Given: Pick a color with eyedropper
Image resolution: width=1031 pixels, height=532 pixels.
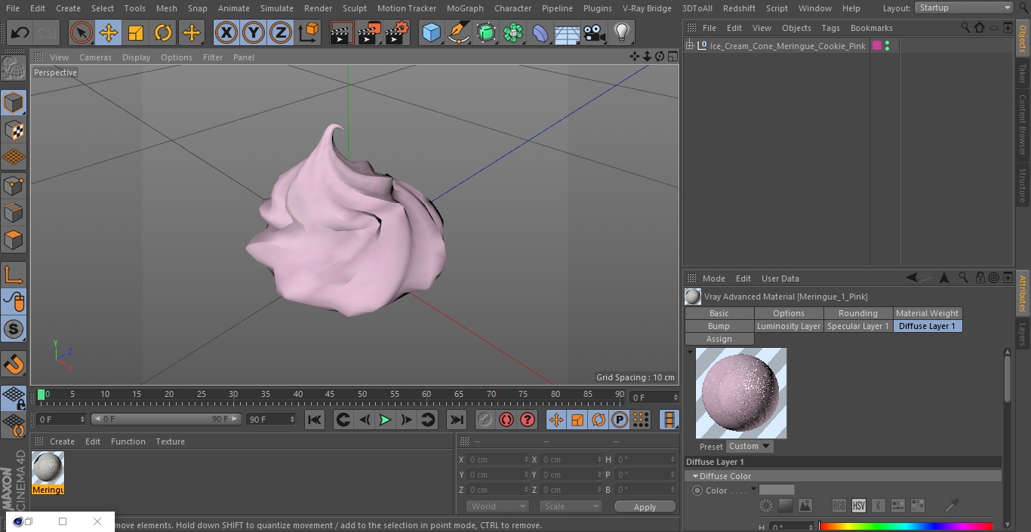Looking at the screenshot, I should [953, 506].
